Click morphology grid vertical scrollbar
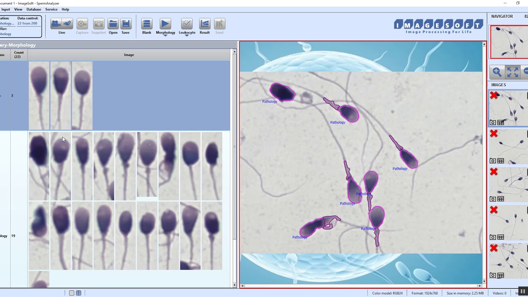The height and width of the screenshot is (297, 528). click(x=234, y=146)
